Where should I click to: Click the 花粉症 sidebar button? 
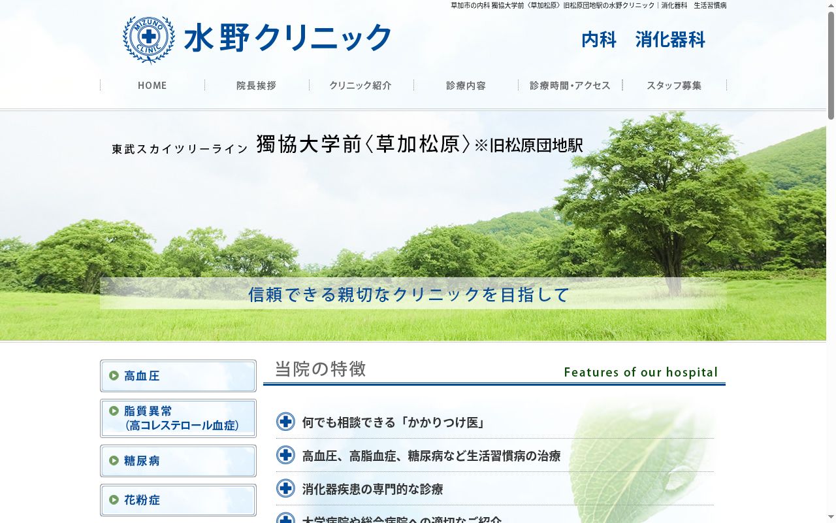click(x=178, y=500)
